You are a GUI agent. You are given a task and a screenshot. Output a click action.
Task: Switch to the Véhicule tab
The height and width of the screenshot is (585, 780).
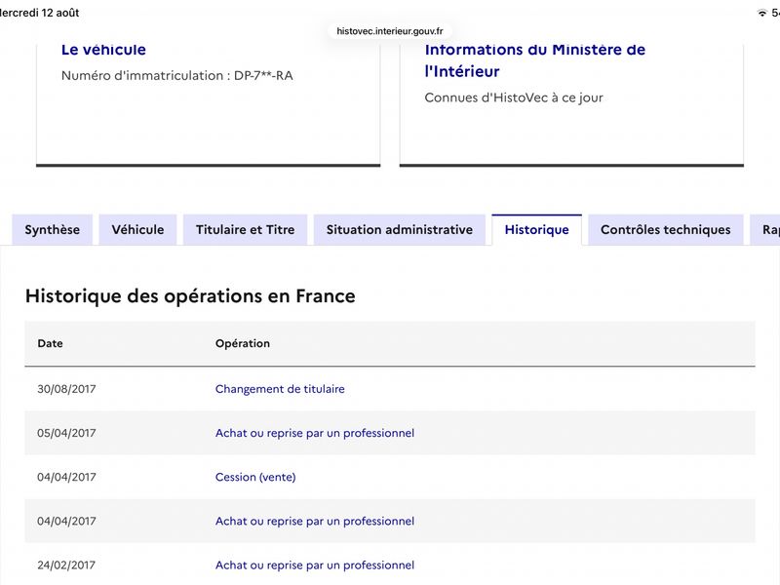(137, 230)
